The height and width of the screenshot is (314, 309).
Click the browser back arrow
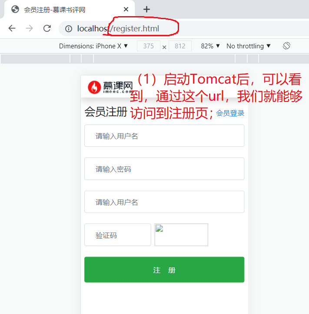point(12,28)
